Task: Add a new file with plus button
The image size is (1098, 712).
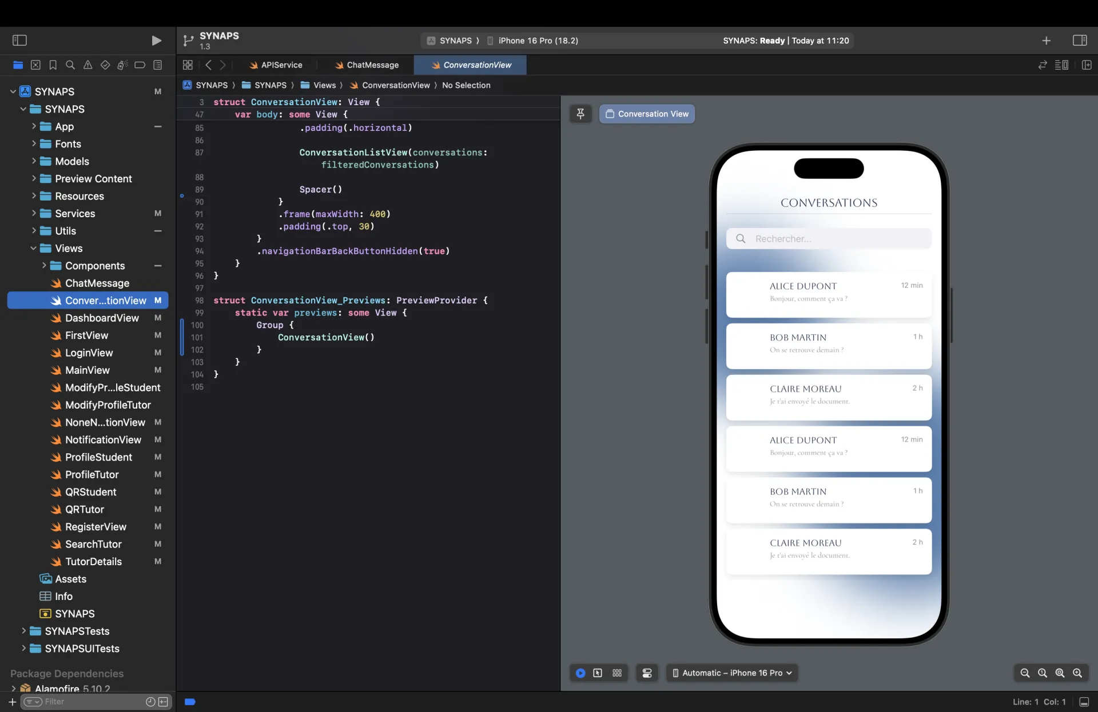Action: pyautogui.click(x=12, y=702)
